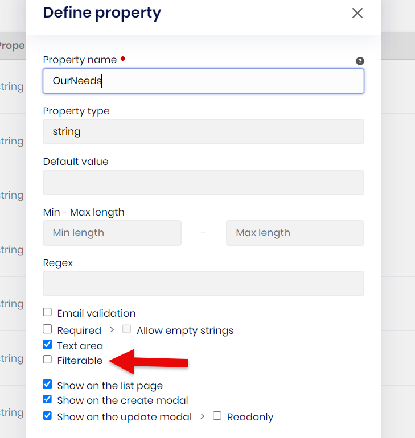Click the table column header behind the dialog
Screen dimensions: 415x438
[x=12, y=46]
